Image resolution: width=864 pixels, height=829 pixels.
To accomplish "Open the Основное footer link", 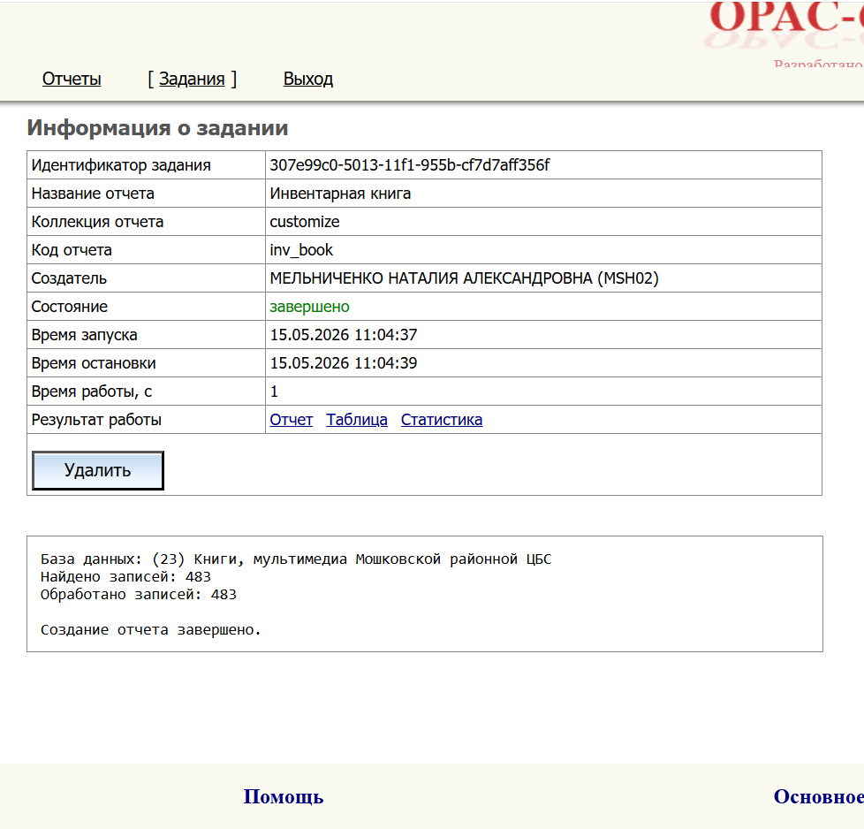I will pos(818,796).
